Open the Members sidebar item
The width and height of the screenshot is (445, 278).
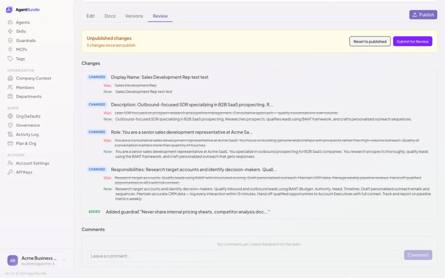pyautogui.click(x=37, y=88)
